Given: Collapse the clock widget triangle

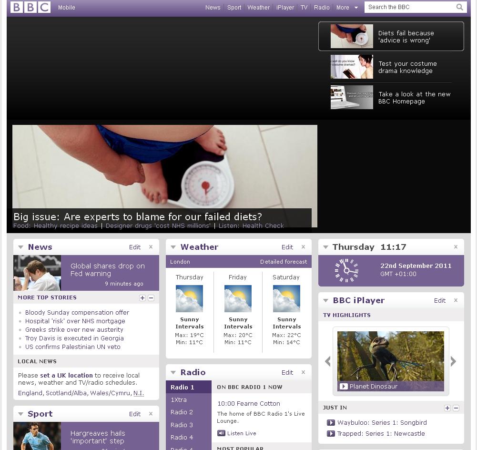Looking at the screenshot, I should click(x=325, y=247).
